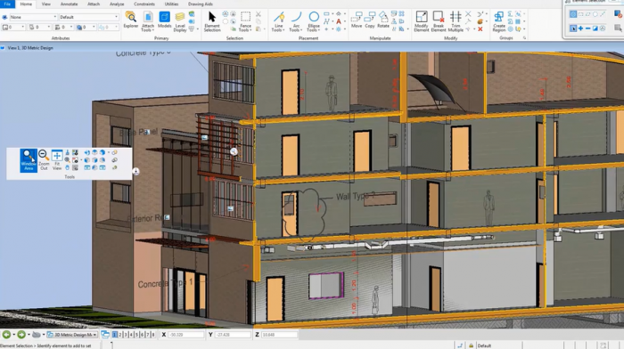Open Level Display
The width and height of the screenshot is (624, 349).
180,22
